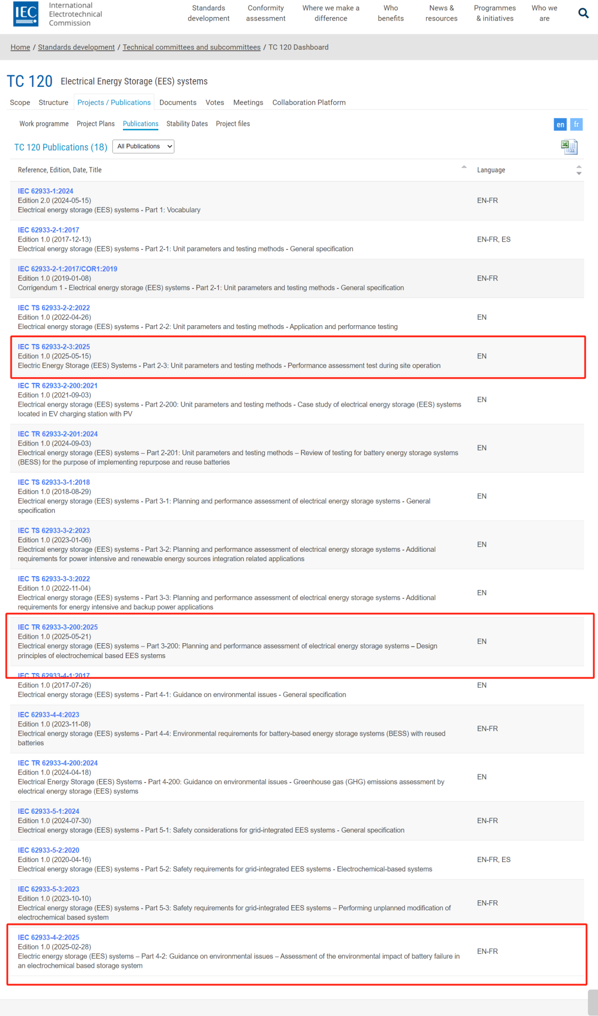Switch to the Structure tab

54,102
